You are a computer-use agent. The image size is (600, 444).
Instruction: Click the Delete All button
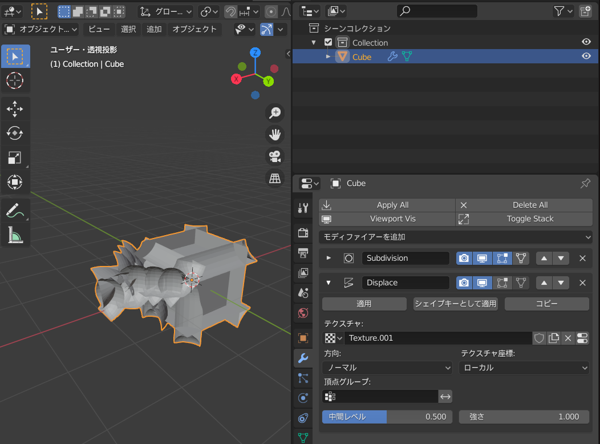[524, 205]
